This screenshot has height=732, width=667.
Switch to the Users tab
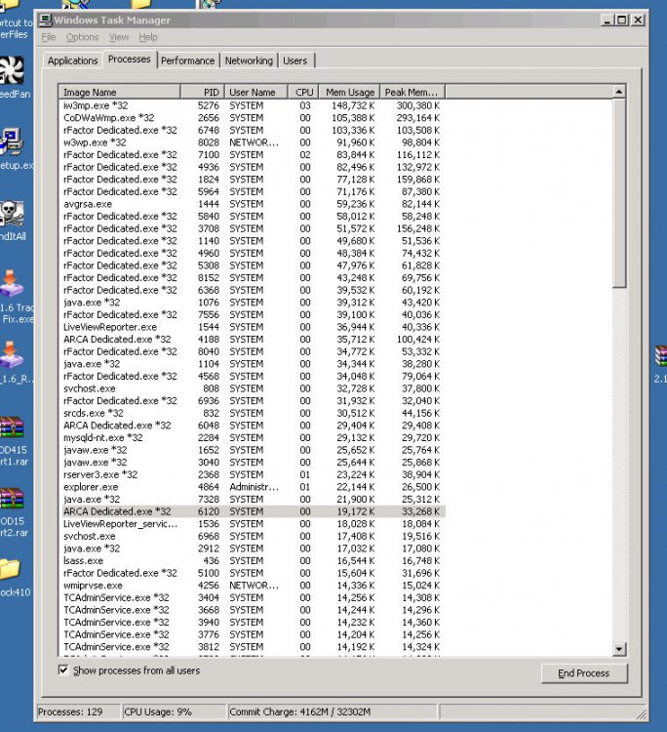point(295,61)
